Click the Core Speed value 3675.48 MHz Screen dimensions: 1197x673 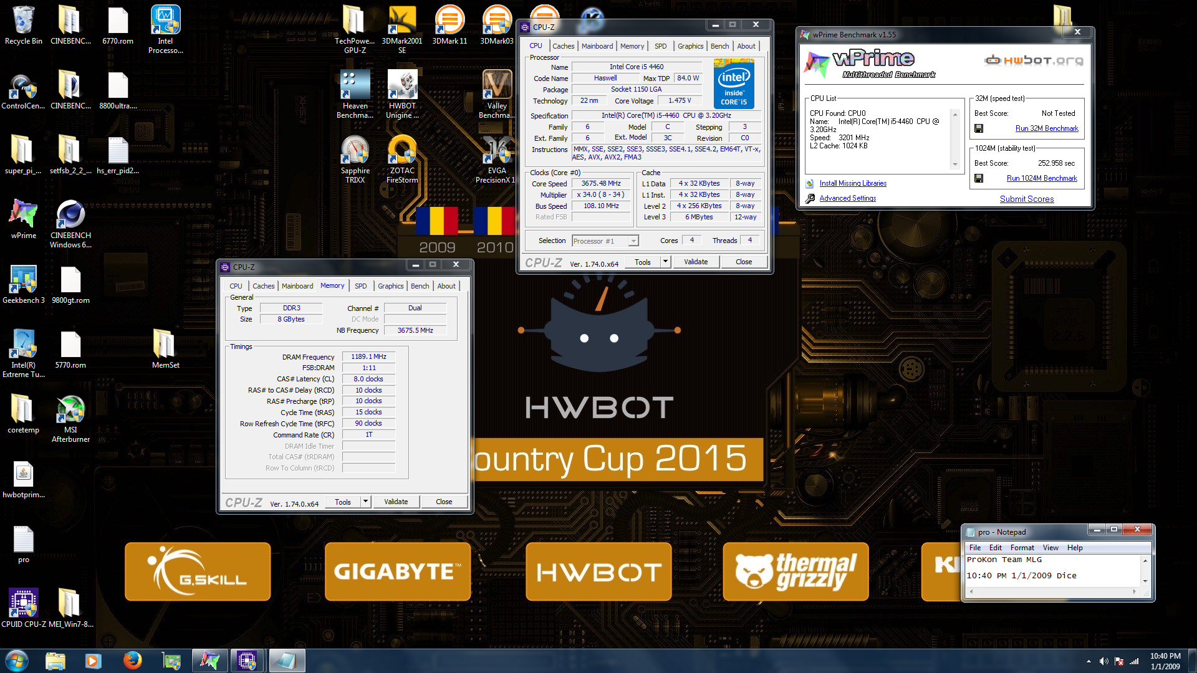[601, 183]
